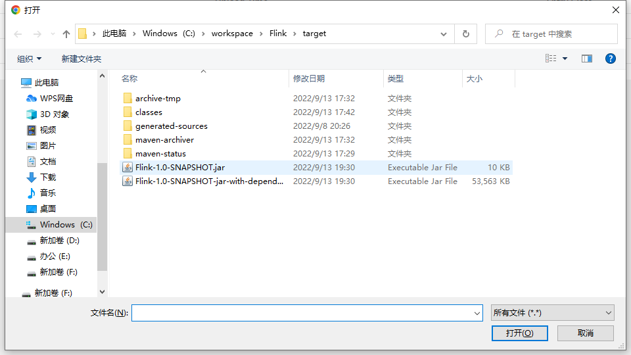
Task: Open help with question mark icon
Action: 611,59
